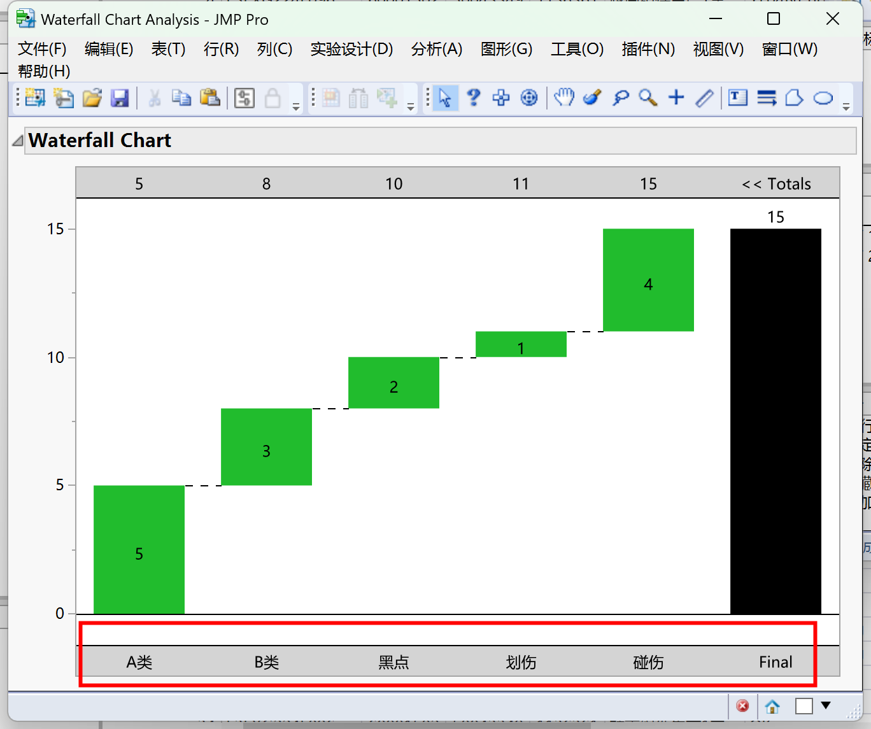Open the 图形(G) menu
The image size is (871, 729).
pyautogui.click(x=506, y=49)
